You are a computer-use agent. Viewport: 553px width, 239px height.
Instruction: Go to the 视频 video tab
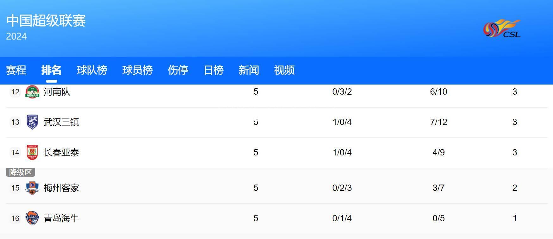point(284,70)
